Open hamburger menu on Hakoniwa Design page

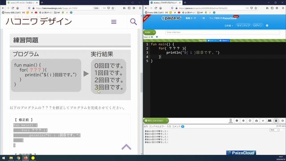[114, 22]
